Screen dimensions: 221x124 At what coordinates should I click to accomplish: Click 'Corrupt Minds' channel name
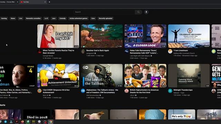pos(48,56)
